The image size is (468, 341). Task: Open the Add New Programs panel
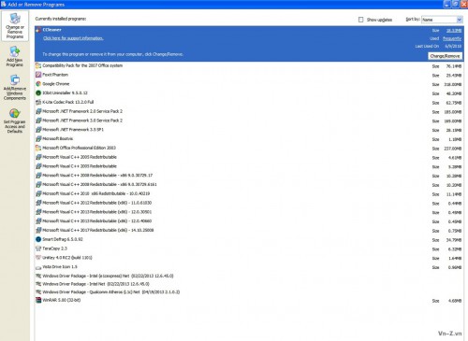[x=15, y=56]
